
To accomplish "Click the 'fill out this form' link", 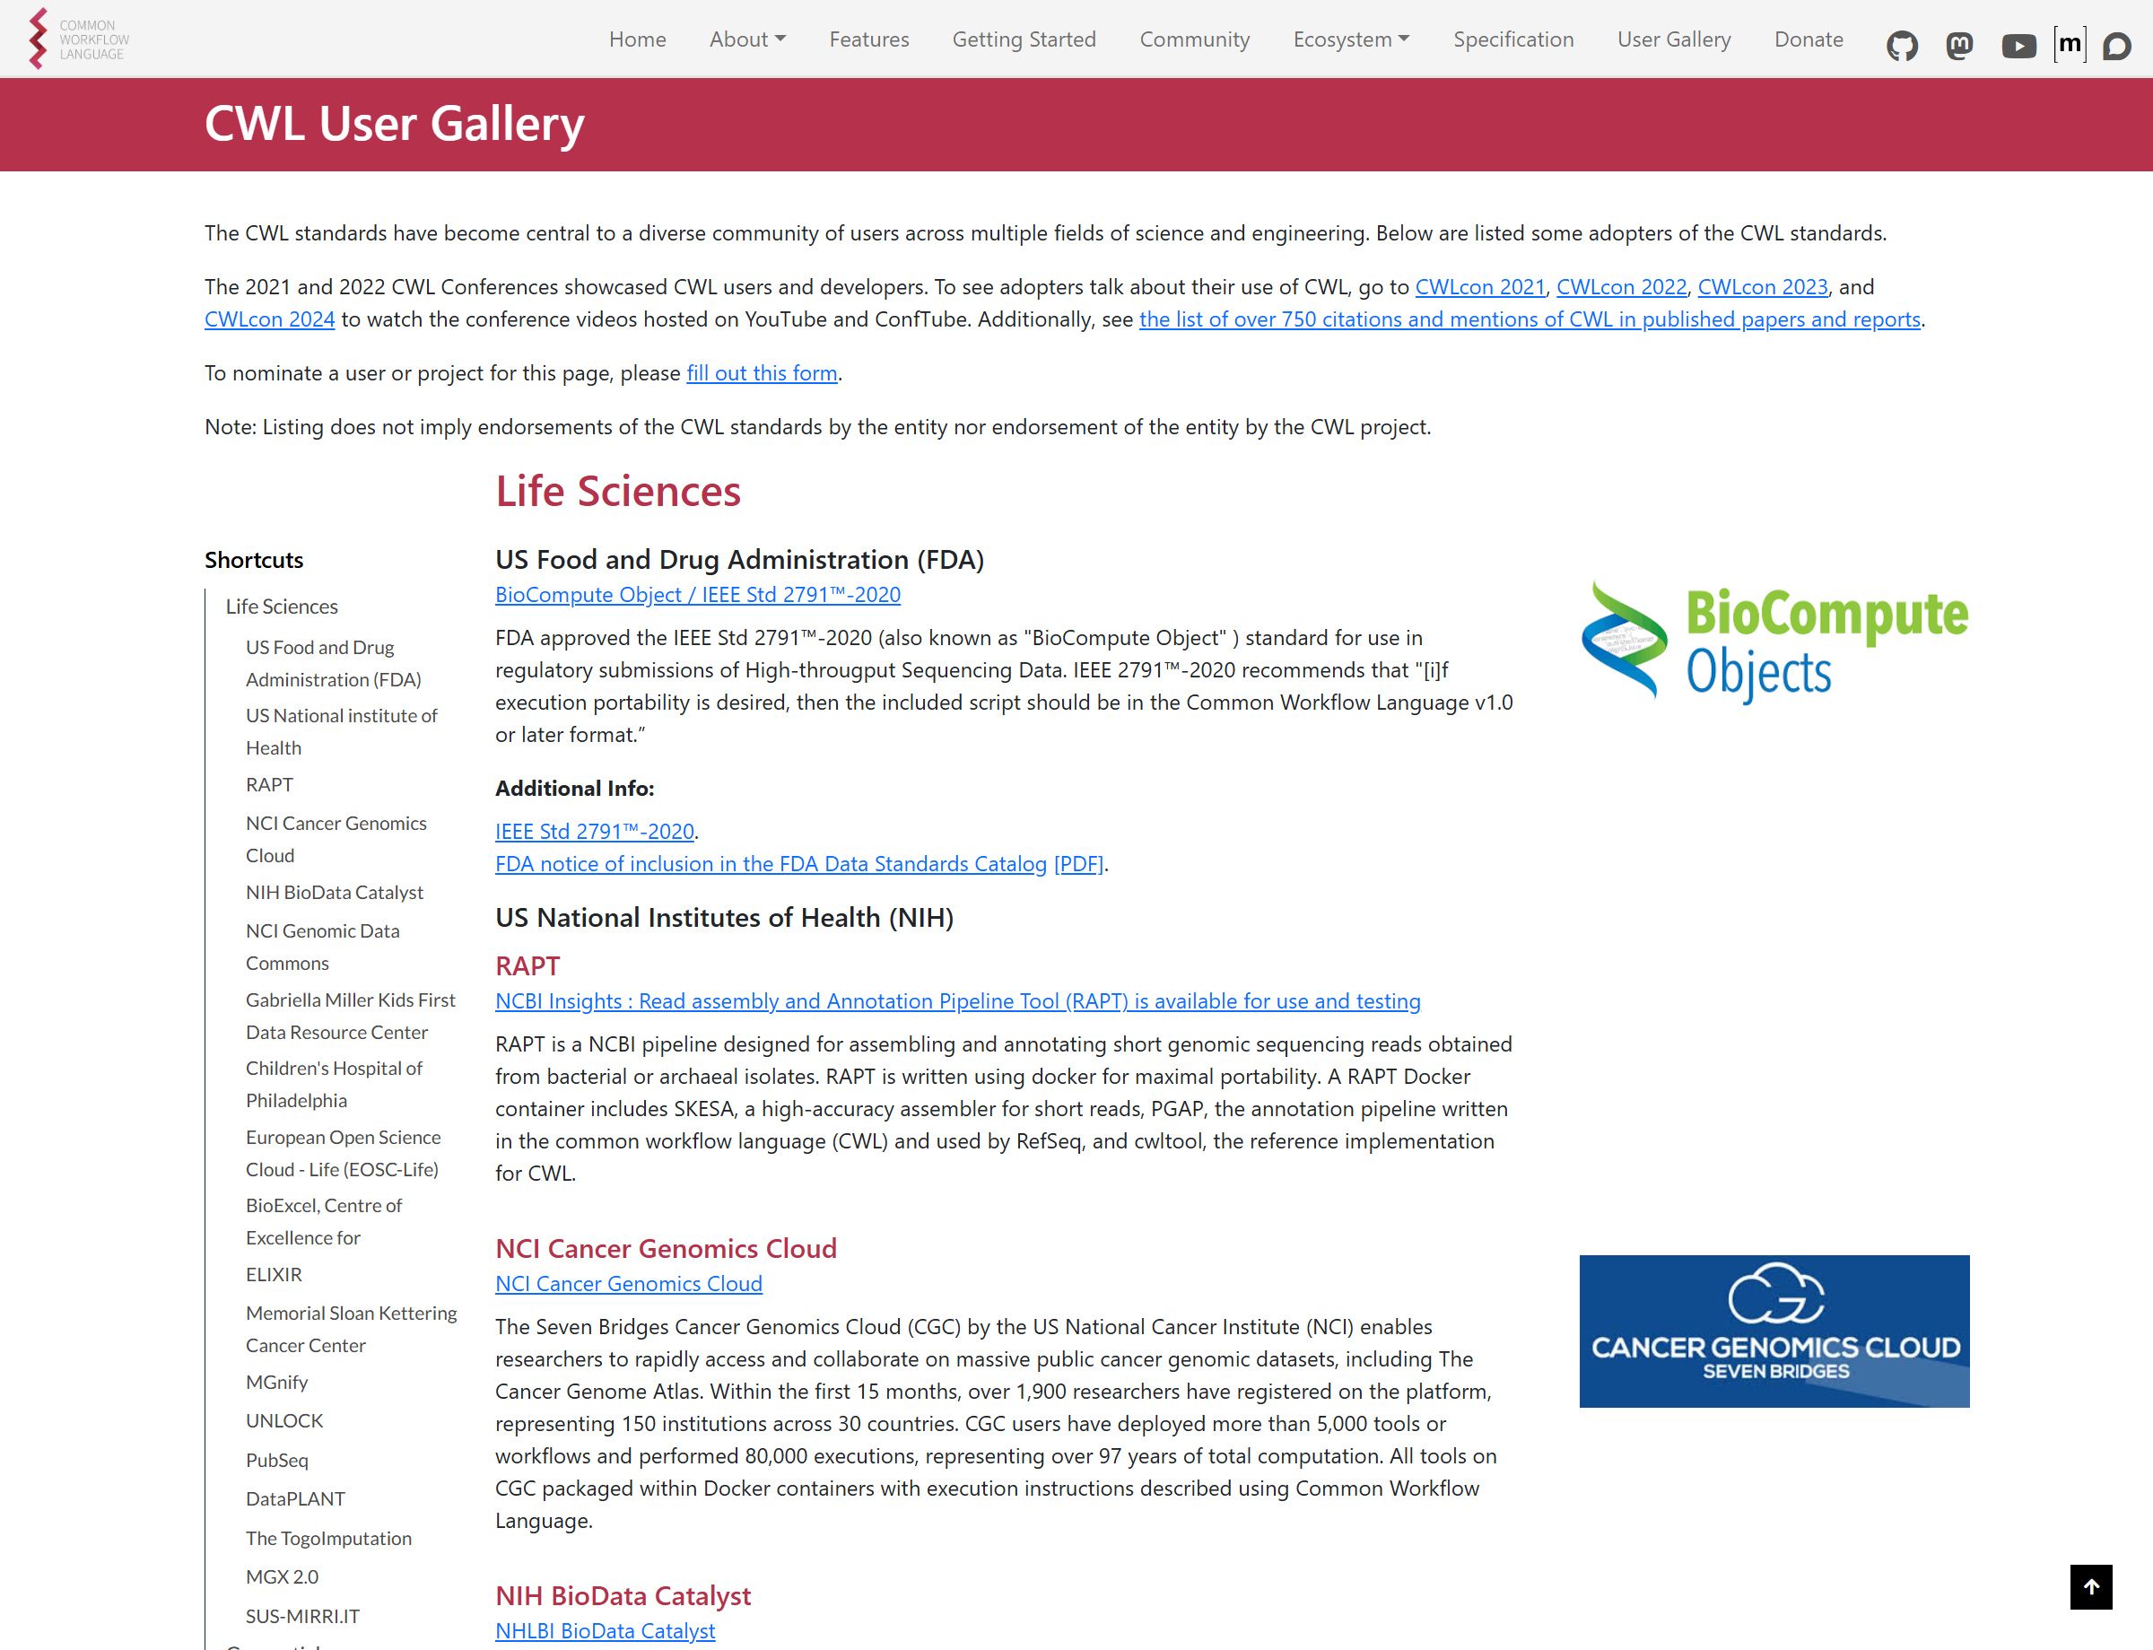I will click(761, 373).
